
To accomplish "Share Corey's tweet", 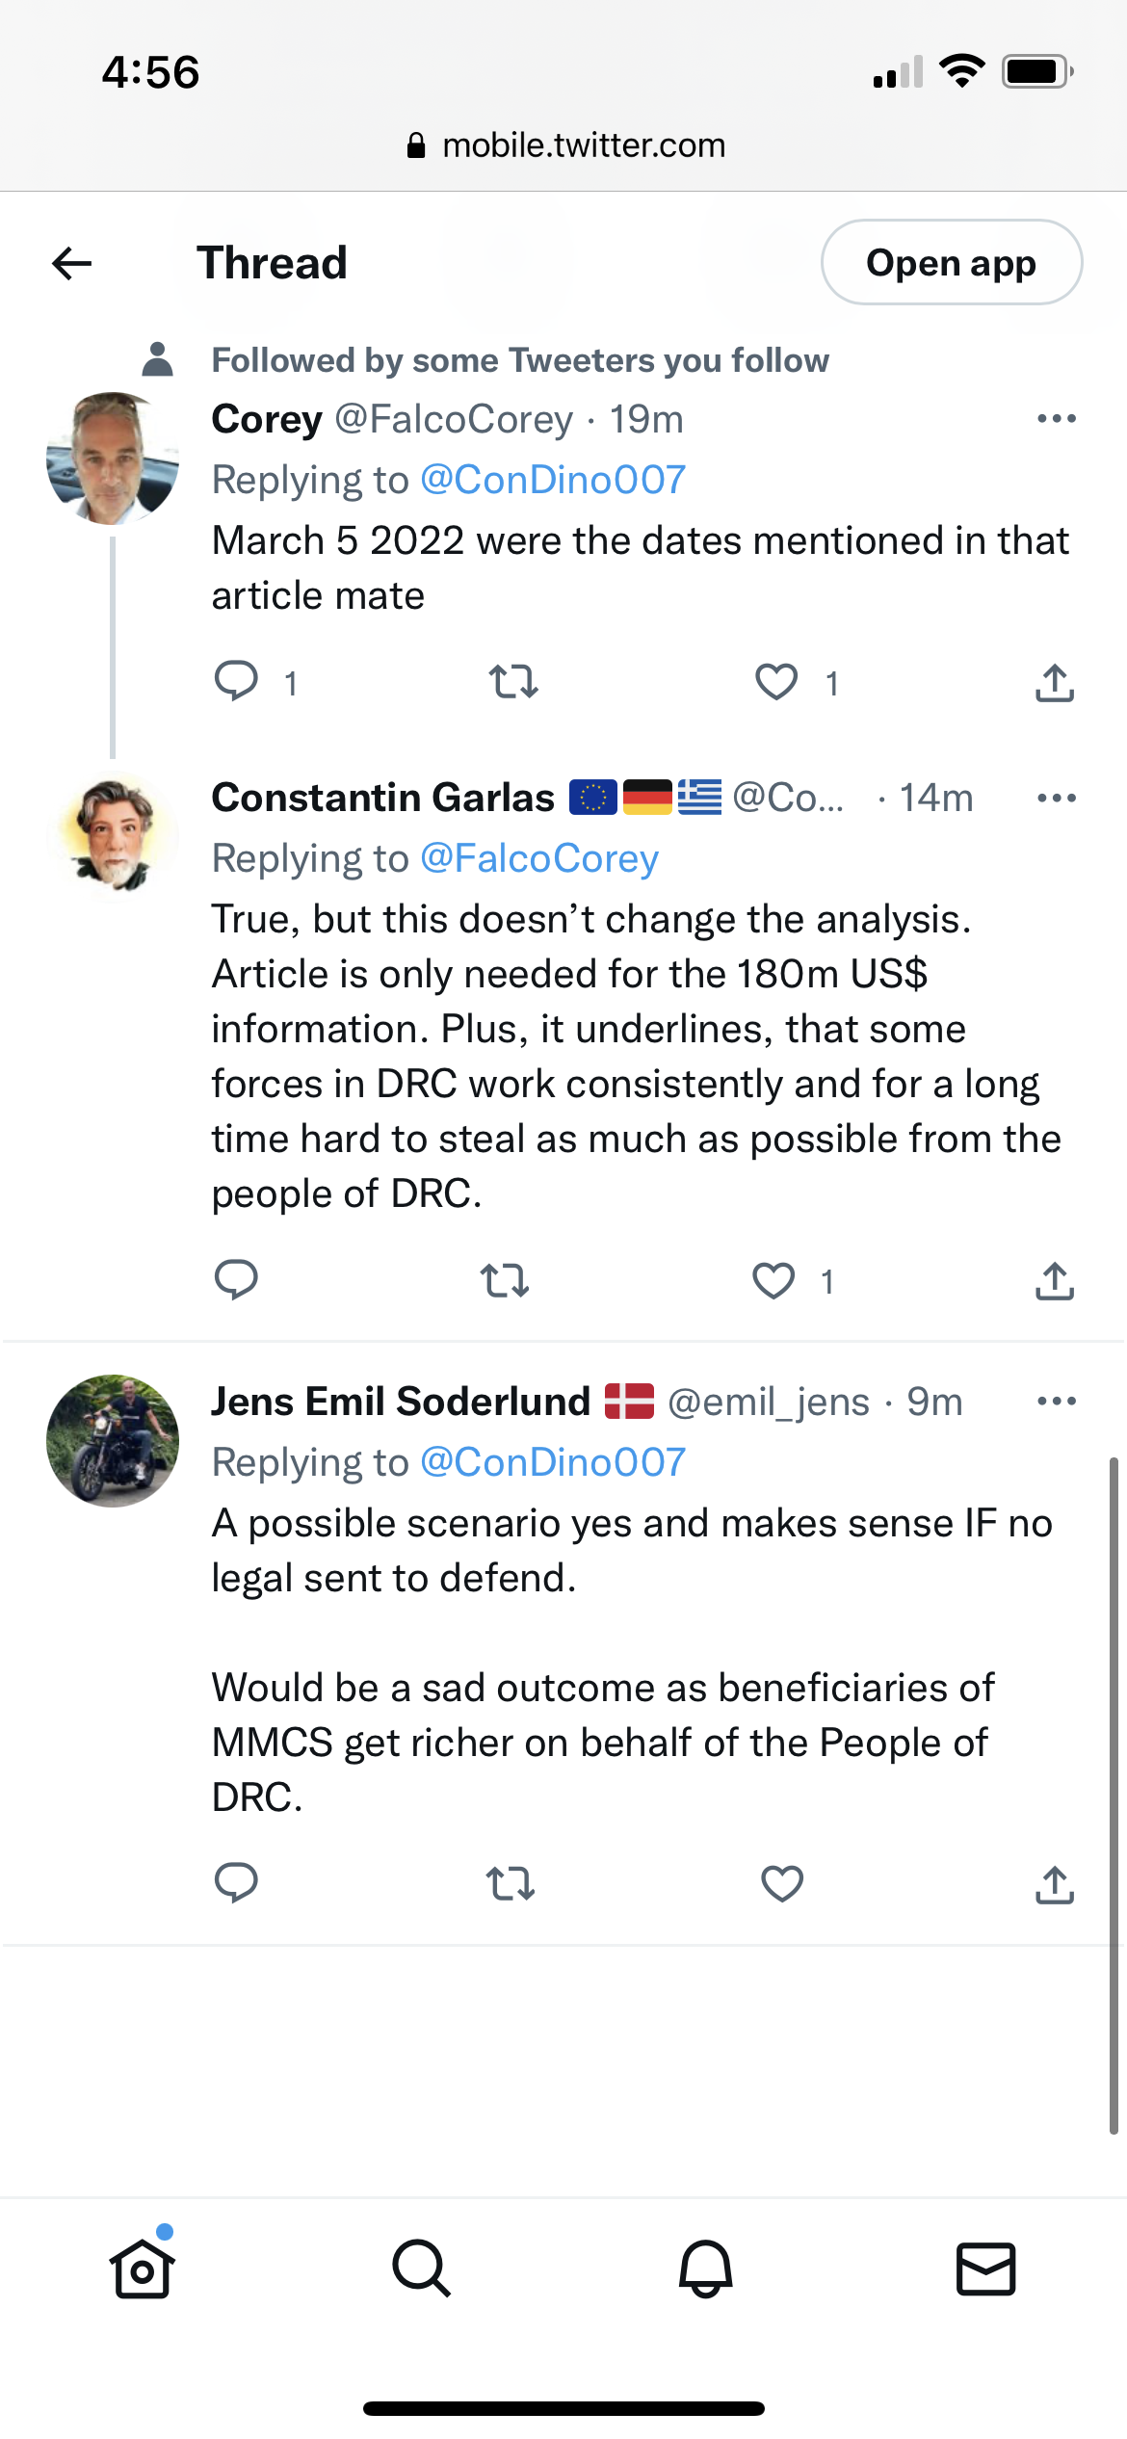I will 1055,683.
